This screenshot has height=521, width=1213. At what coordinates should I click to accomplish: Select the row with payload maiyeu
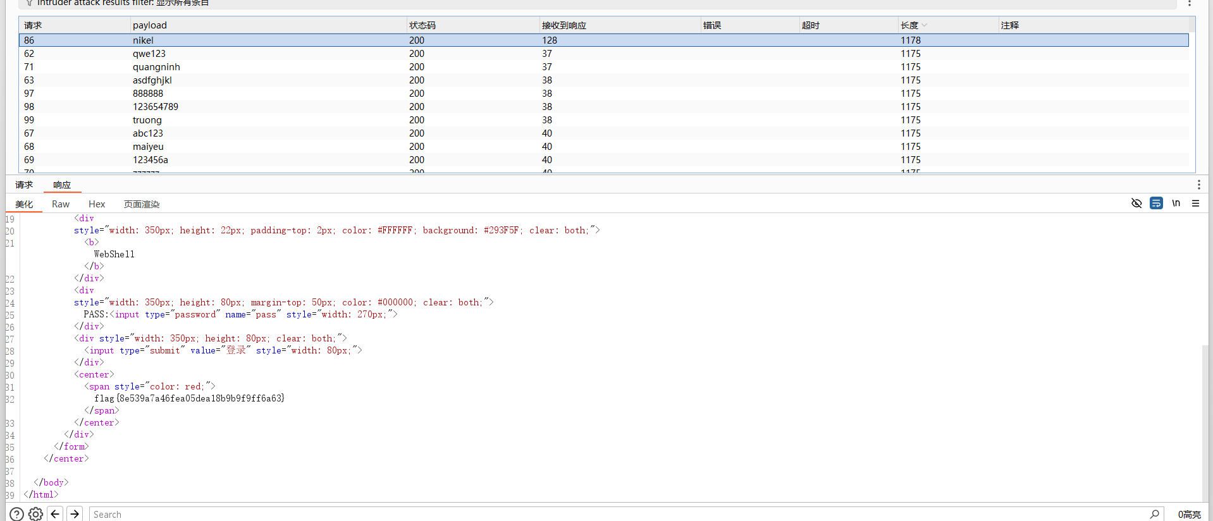coord(604,147)
